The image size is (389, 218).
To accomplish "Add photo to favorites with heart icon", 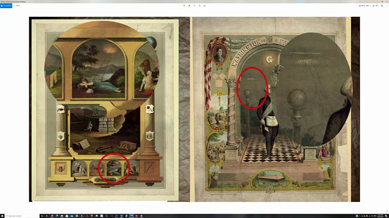I will tap(194, 5).
